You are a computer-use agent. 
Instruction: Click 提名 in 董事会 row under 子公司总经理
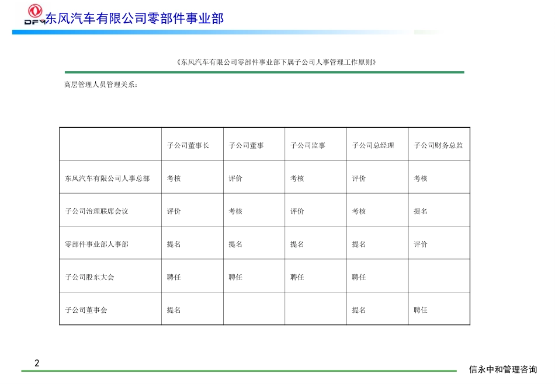point(359,310)
